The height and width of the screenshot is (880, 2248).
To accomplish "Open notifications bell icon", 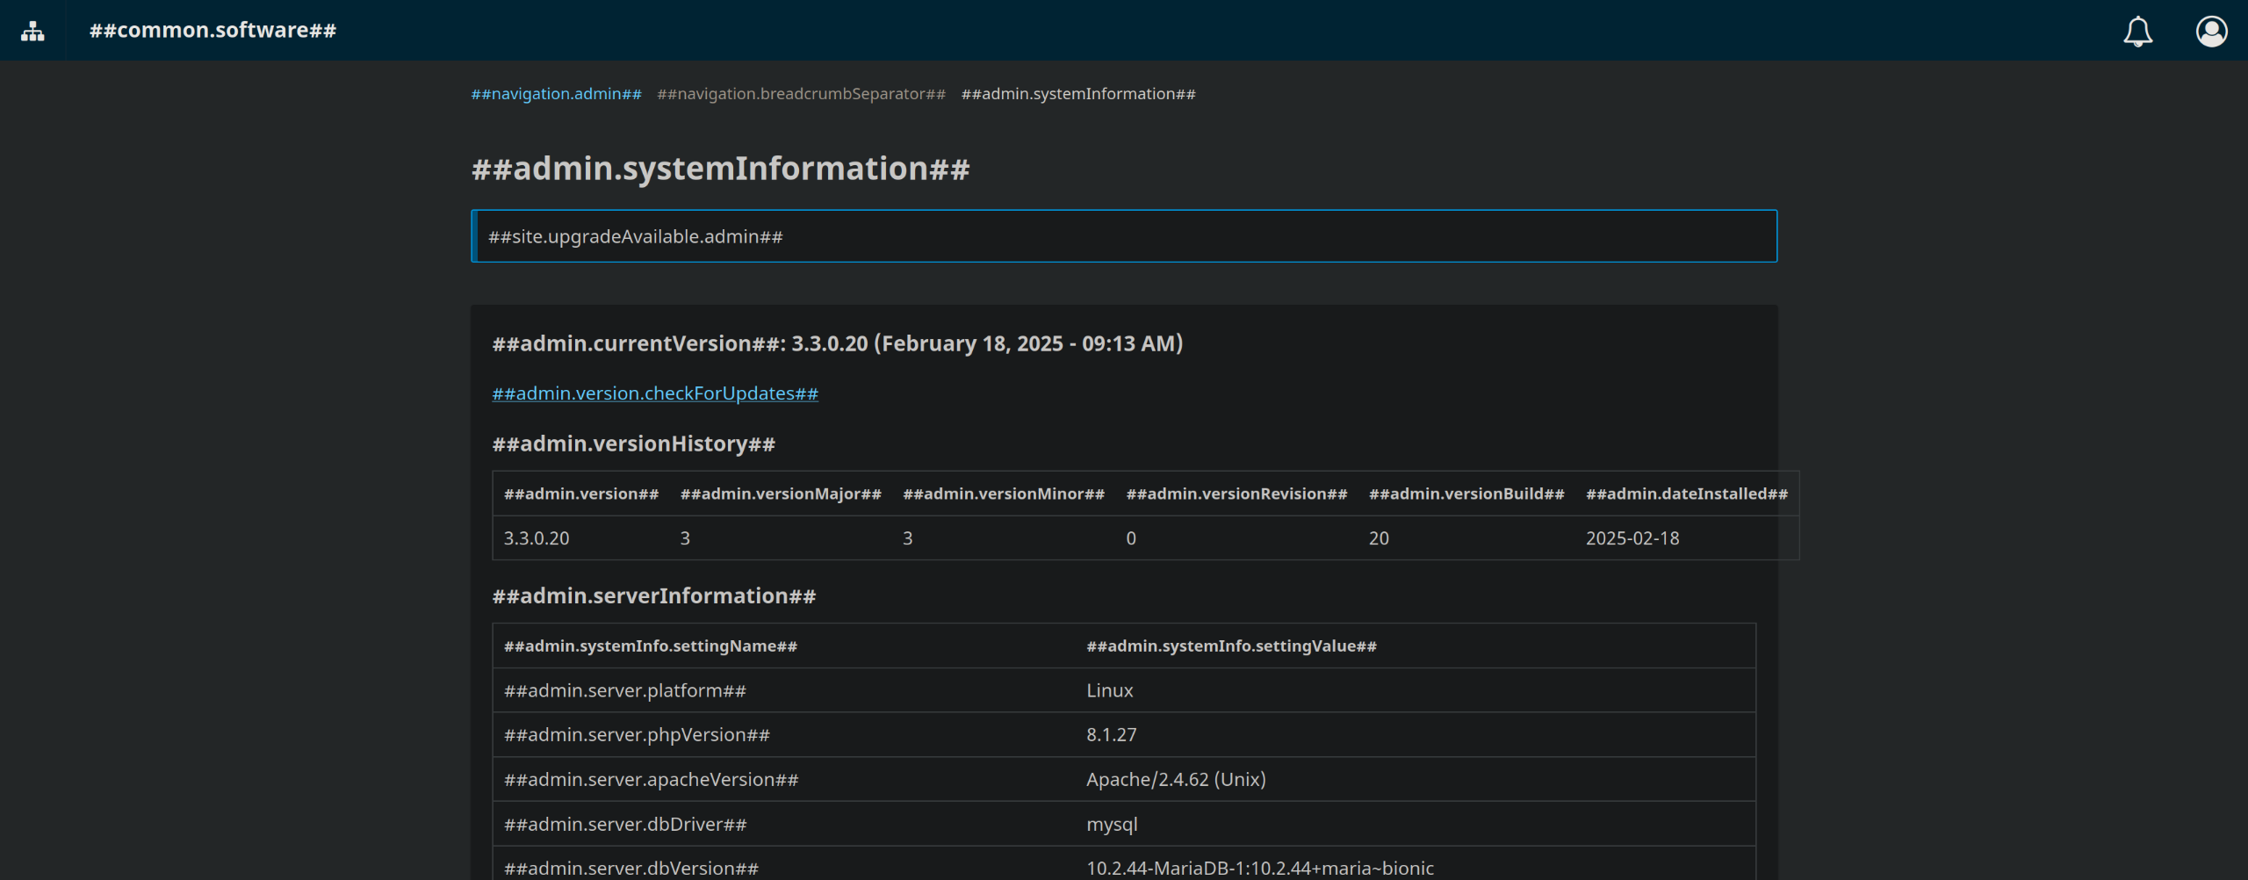I will (2137, 32).
